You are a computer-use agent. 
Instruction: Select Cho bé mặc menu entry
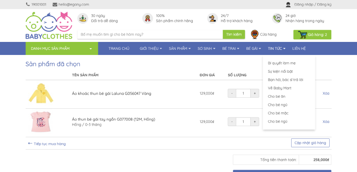click(x=278, y=113)
